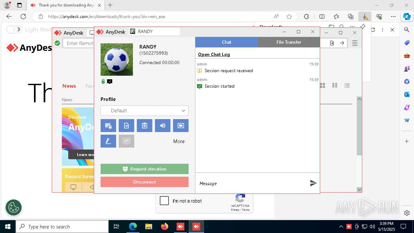Click Read aloud icon in address bar
414x233 pixels.
pyautogui.click(x=276, y=17)
